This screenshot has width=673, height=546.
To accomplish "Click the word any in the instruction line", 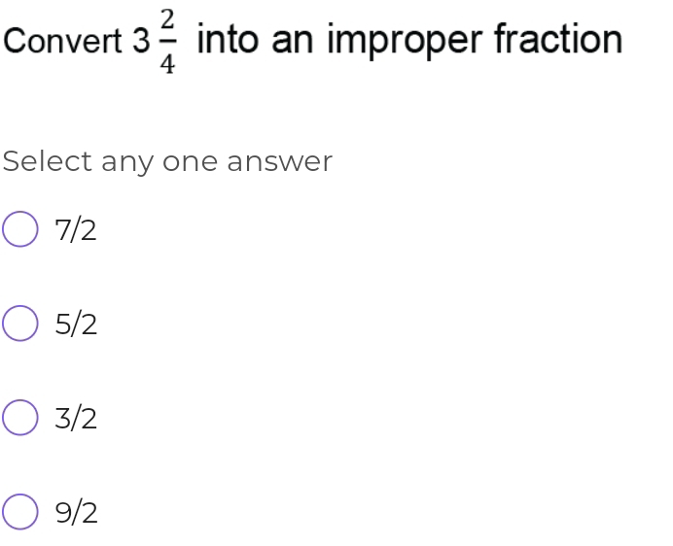I will point(126,163).
